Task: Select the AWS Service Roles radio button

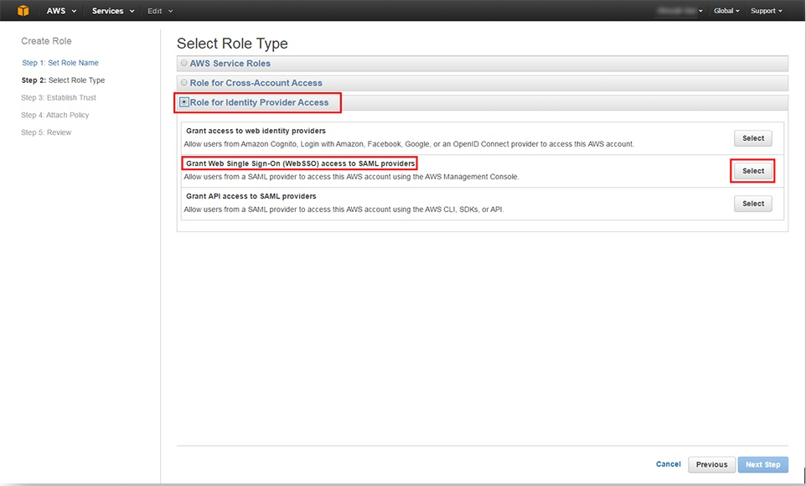Action: (184, 64)
